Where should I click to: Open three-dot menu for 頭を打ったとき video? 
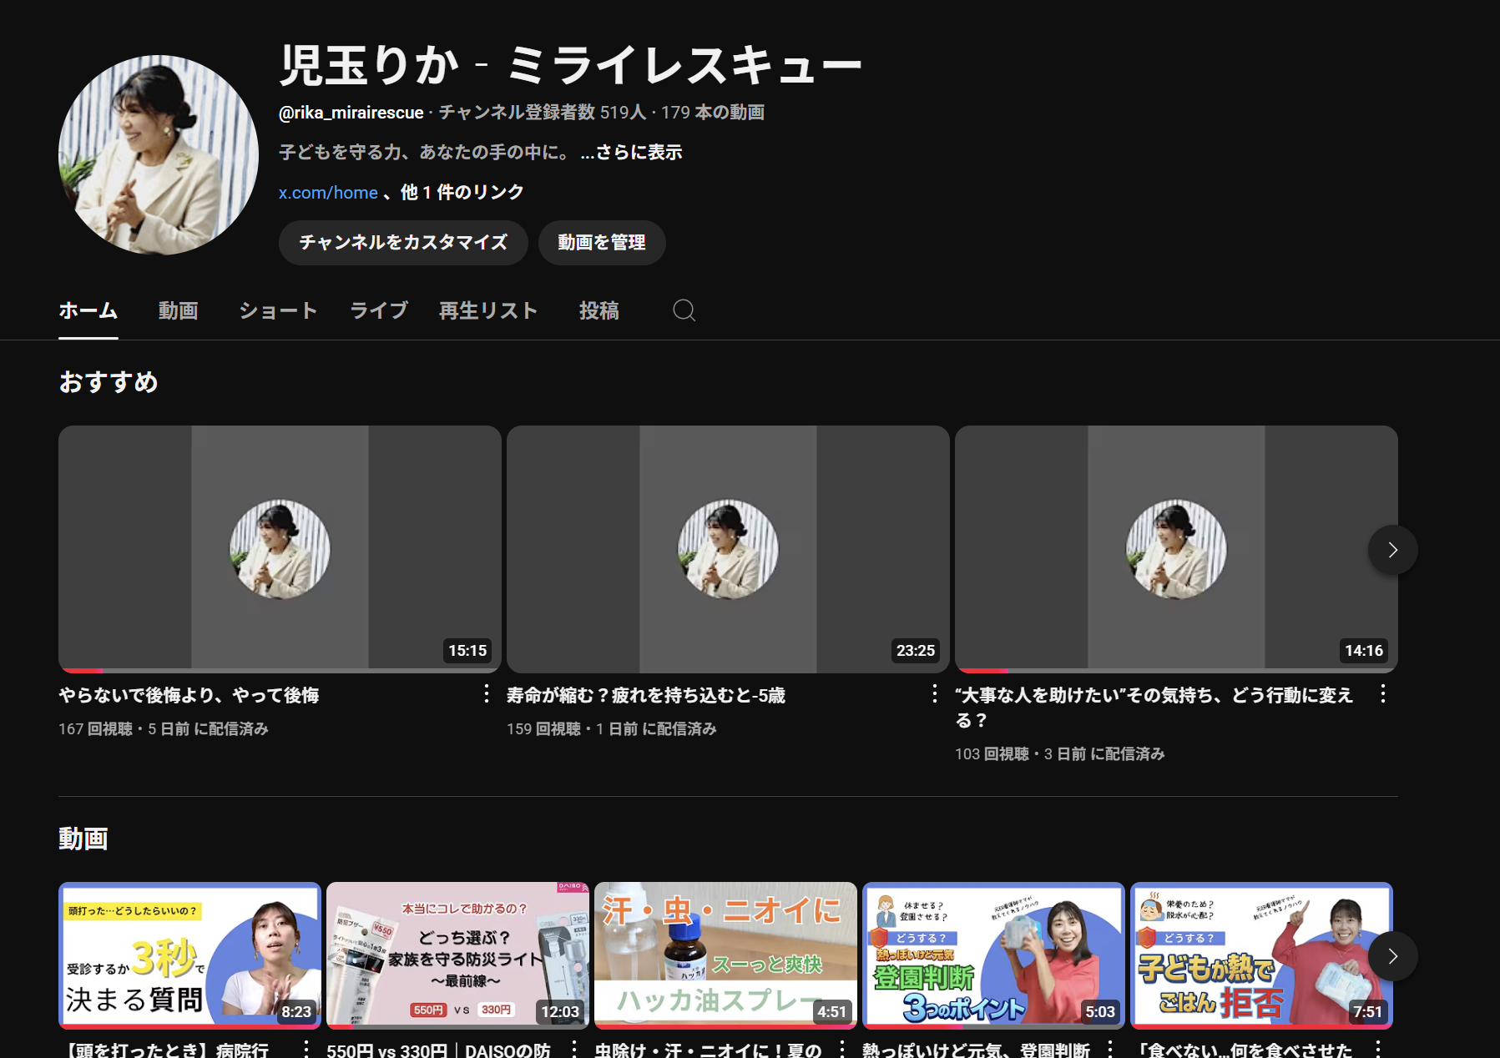306,1048
